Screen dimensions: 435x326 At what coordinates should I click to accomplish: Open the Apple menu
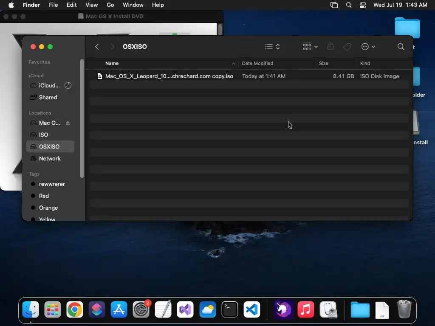(11, 5)
